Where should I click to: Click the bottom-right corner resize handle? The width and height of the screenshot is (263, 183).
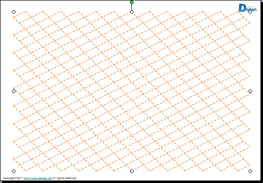point(250,171)
